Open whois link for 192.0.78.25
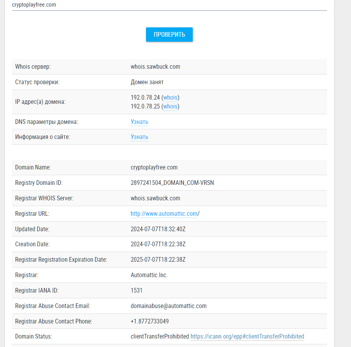The image size is (351, 347). click(170, 106)
